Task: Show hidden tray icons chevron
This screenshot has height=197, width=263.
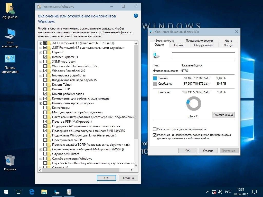Action: (208, 192)
